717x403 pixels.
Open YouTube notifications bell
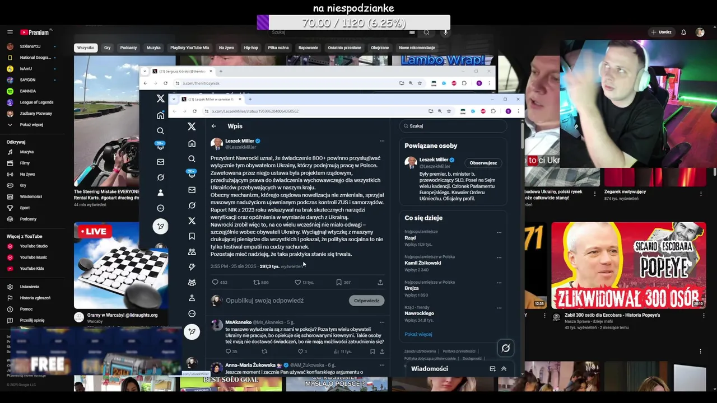[683, 32]
